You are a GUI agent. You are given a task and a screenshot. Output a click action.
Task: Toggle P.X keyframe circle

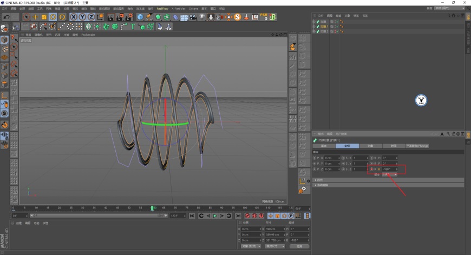pos(315,158)
